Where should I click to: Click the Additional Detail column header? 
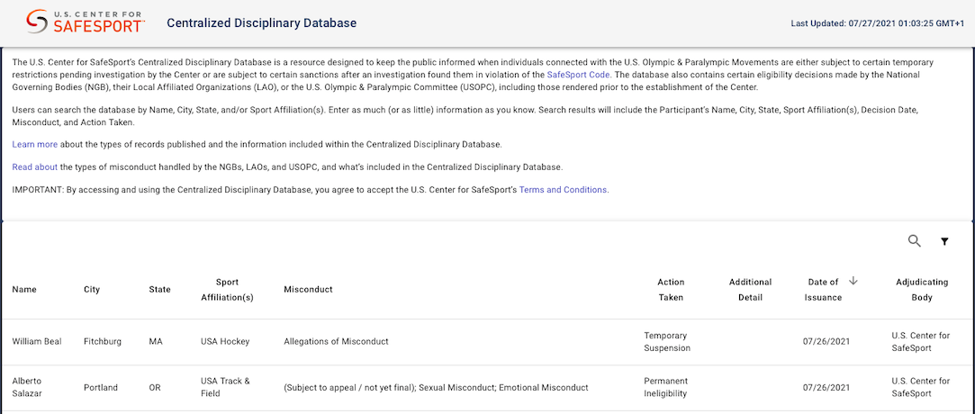tap(750, 290)
